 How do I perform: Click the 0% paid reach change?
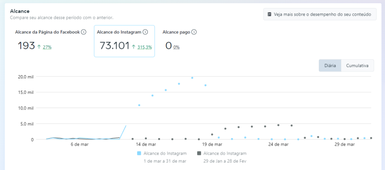(x=176, y=47)
